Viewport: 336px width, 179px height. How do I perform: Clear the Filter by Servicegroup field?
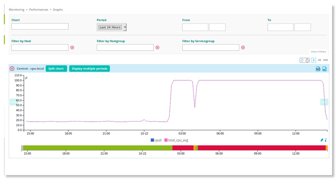pos(242,47)
